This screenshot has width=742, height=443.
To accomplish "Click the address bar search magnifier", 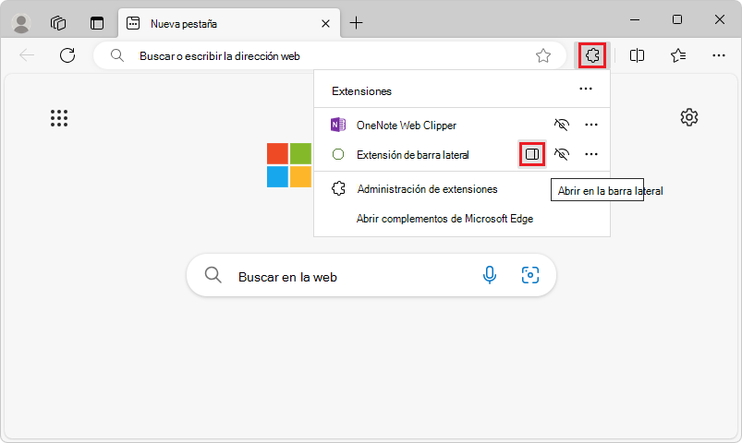I will (116, 55).
